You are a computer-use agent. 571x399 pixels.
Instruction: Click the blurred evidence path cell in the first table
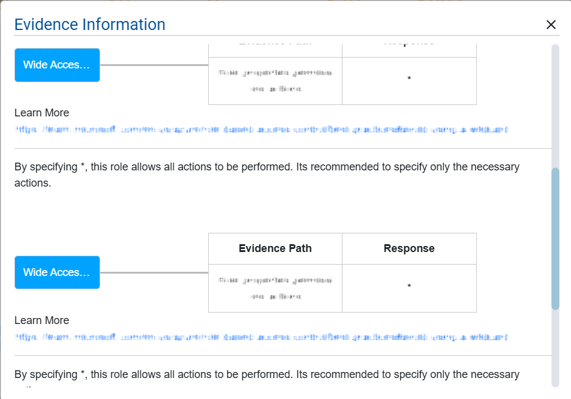[x=275, y=81]
